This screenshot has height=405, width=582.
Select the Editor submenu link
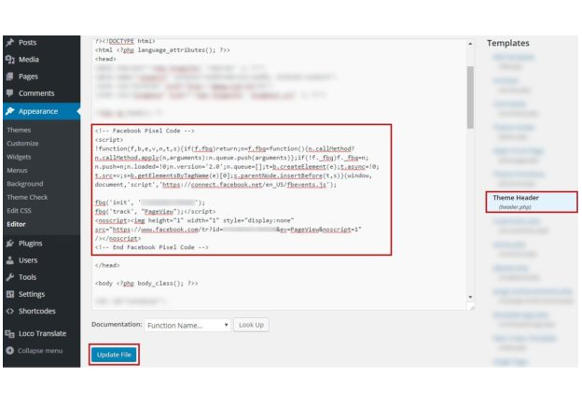tap(17, 224)
